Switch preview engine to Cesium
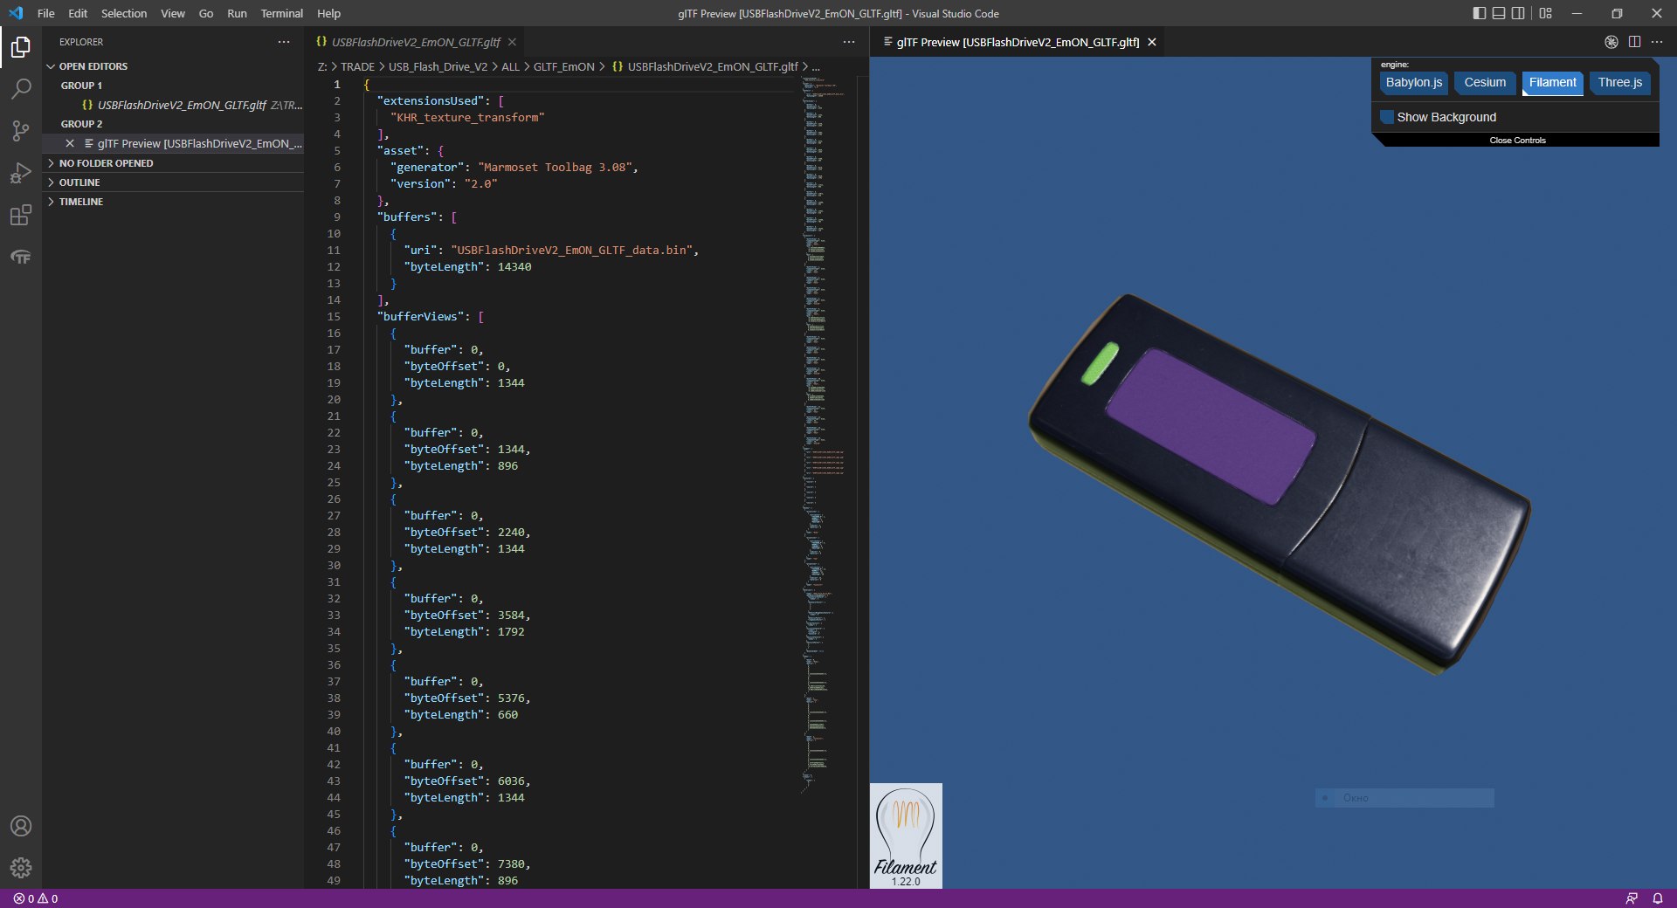1677x908 pixels. (1485, 83)
